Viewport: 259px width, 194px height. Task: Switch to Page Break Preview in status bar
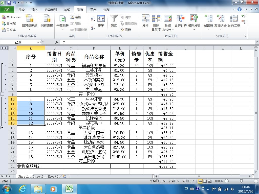(x=210, y=181)
